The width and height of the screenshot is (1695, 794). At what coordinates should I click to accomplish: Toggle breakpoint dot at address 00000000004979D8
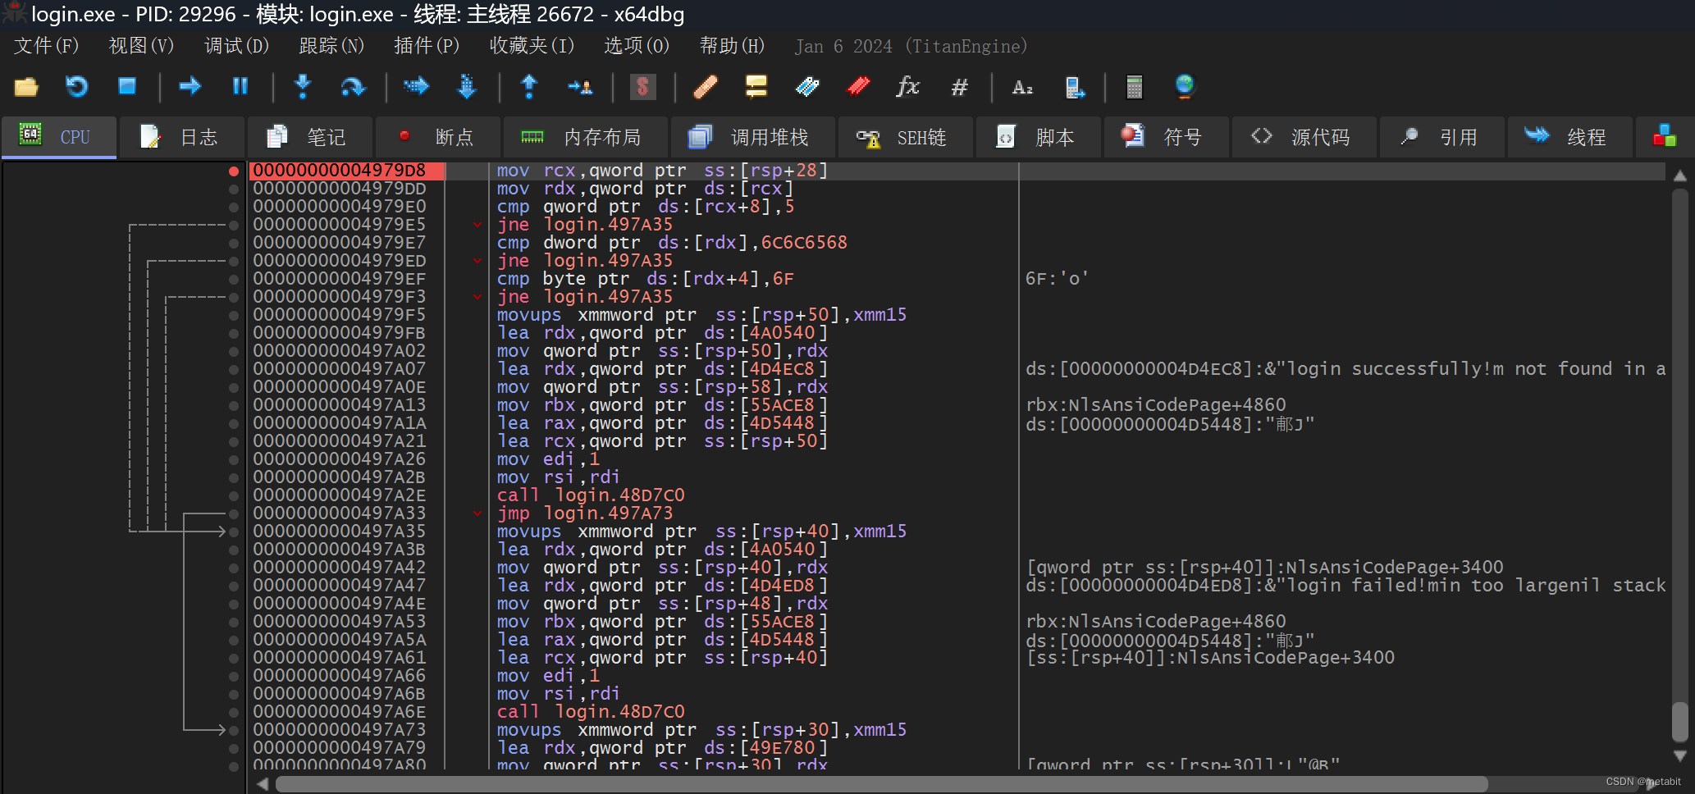pyautogui.click(x=234, y=171)
